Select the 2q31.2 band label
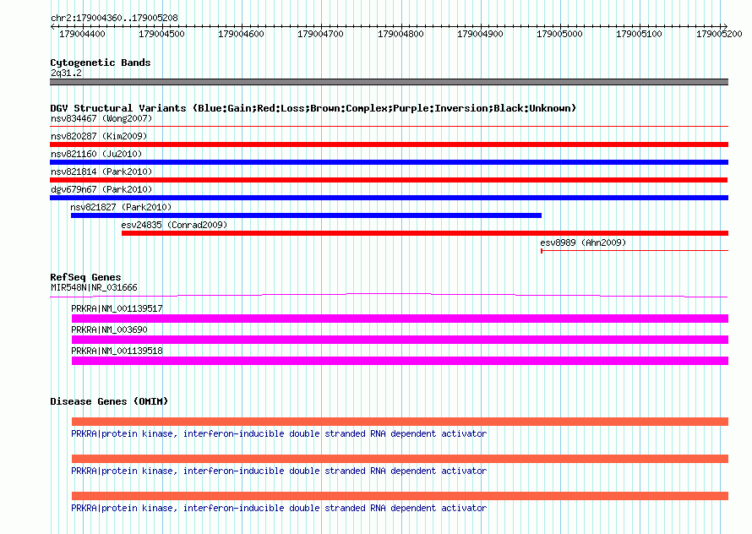This screenshot has height=534, width=752. coord(66,73)
